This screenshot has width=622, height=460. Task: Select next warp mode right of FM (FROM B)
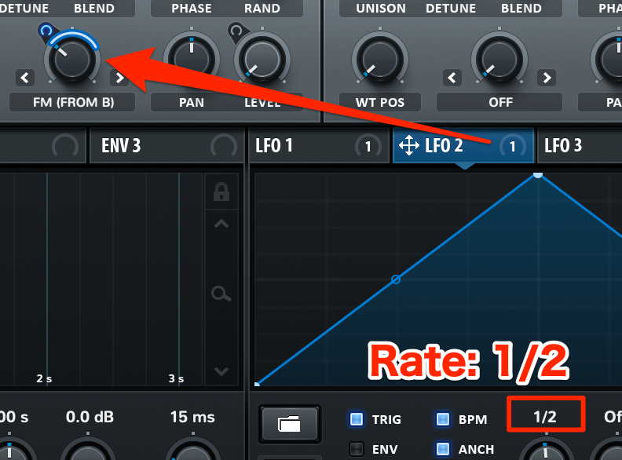[x=119, y=78]
